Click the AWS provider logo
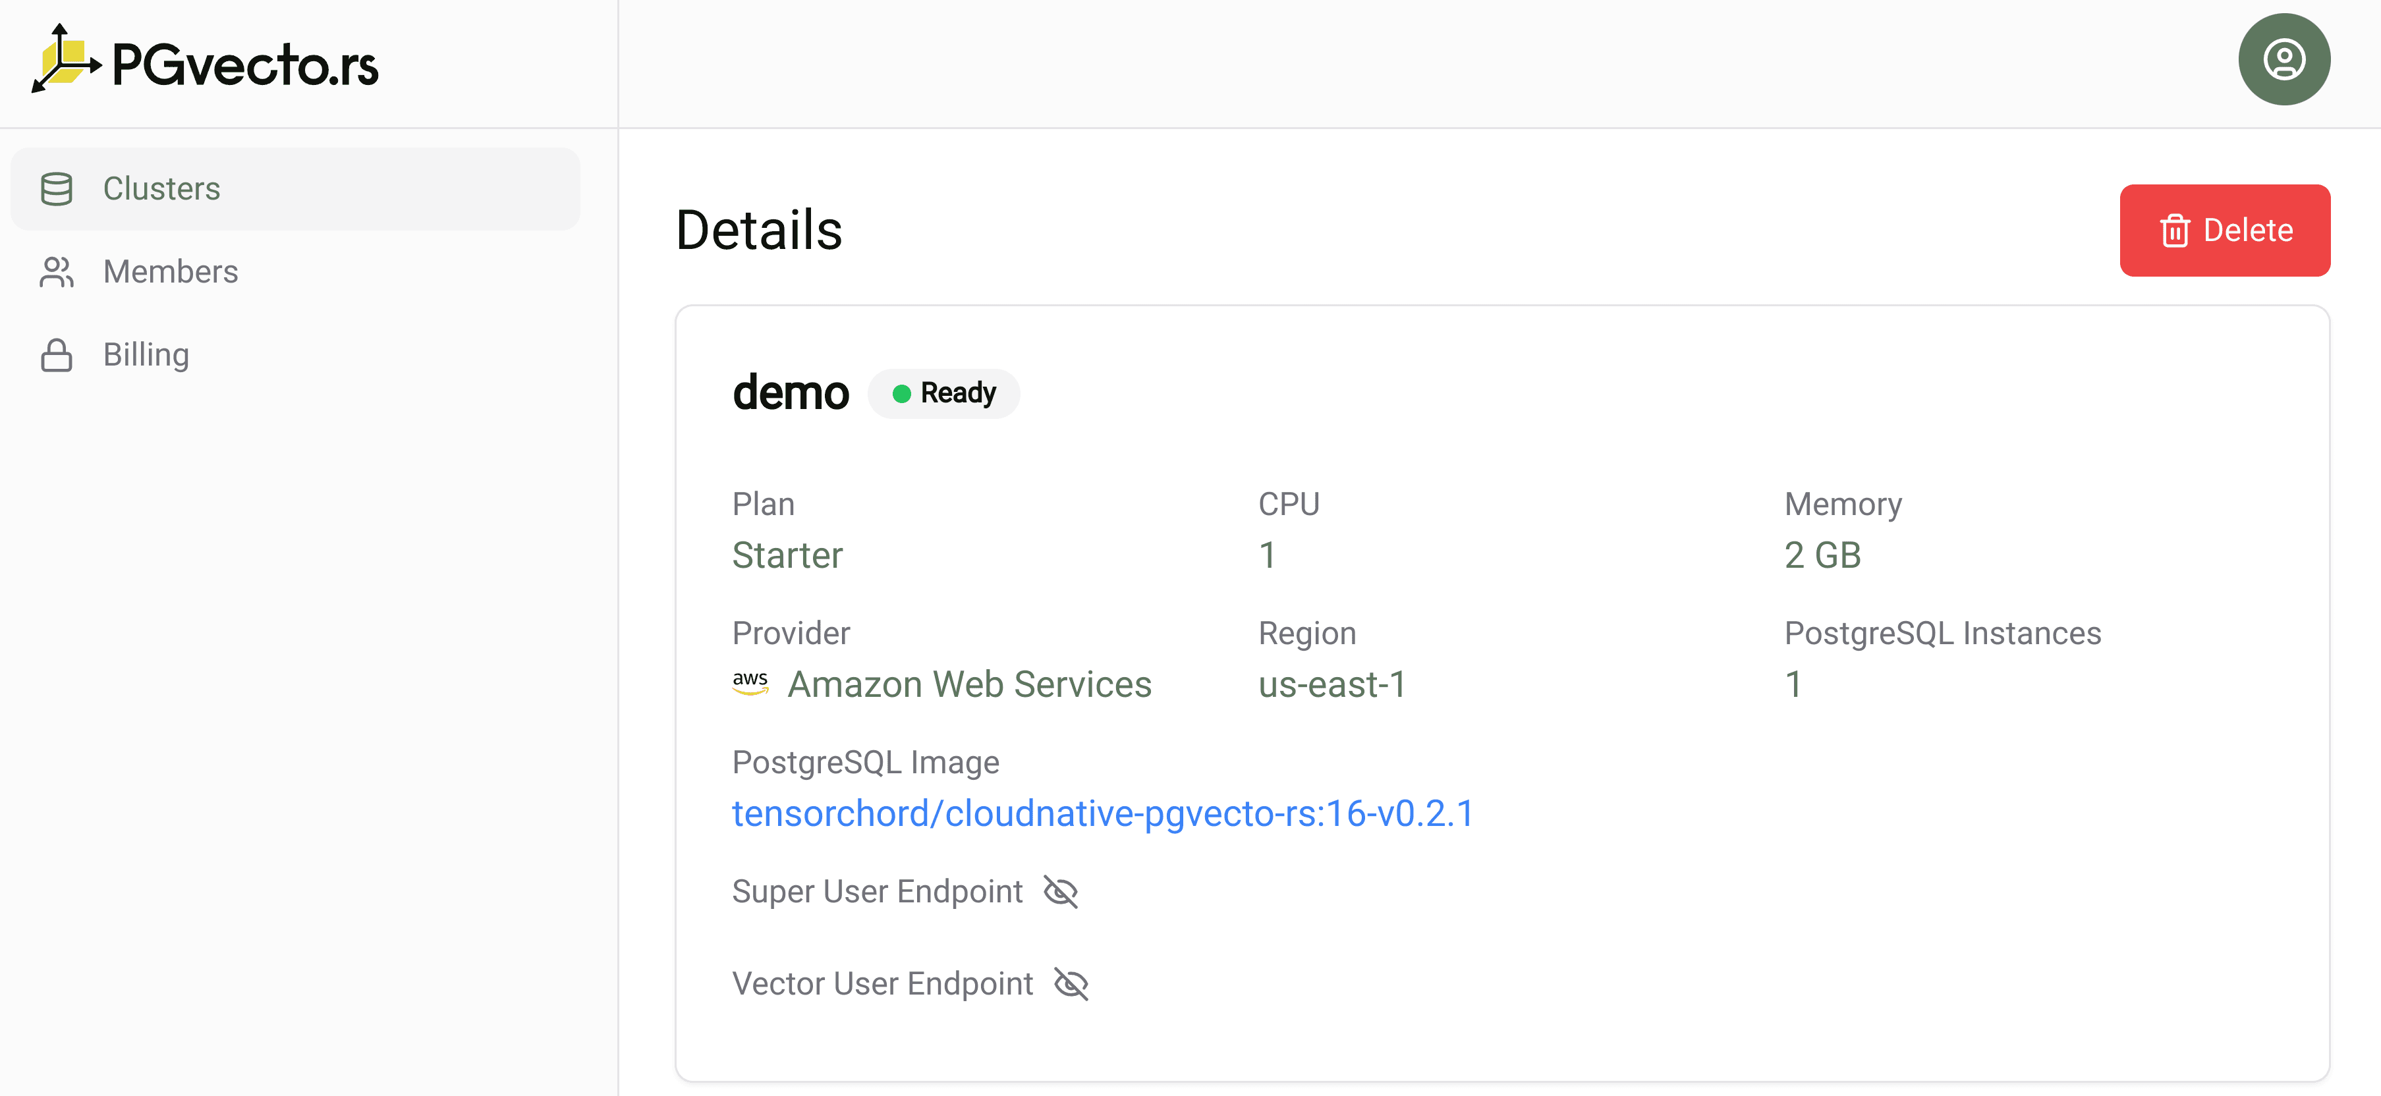2381x1096 pixels. 750,684
